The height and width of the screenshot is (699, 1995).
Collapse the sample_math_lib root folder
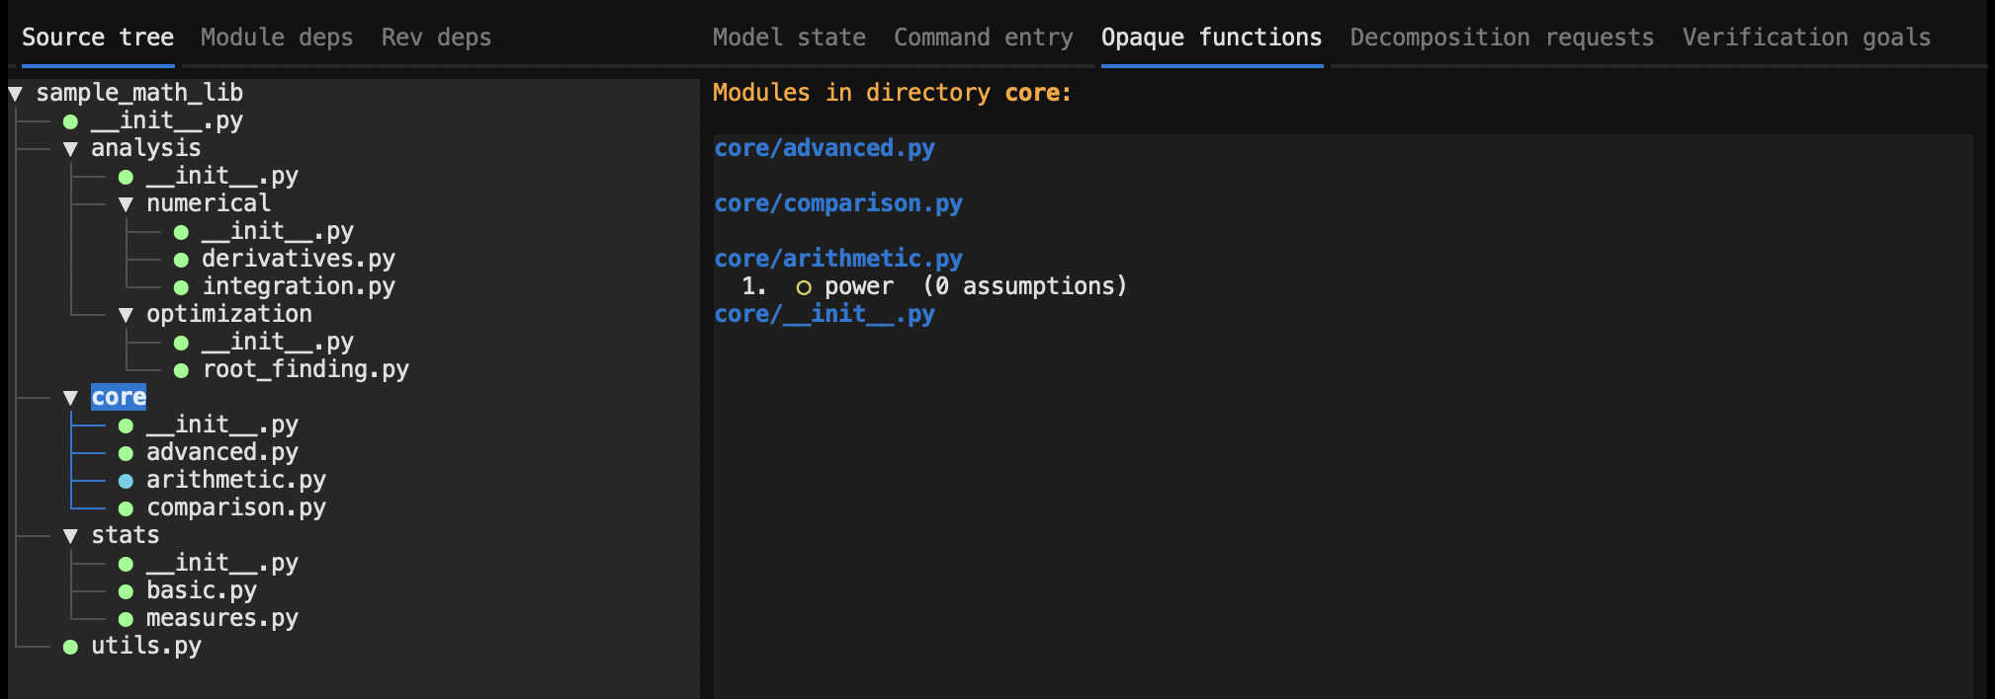16,94
